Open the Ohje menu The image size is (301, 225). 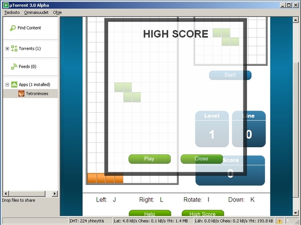(57, 13)
